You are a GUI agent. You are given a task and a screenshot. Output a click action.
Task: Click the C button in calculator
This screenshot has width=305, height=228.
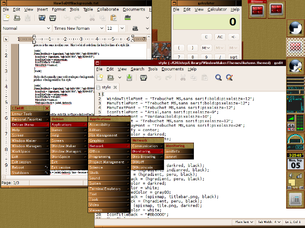click(206, 37)
